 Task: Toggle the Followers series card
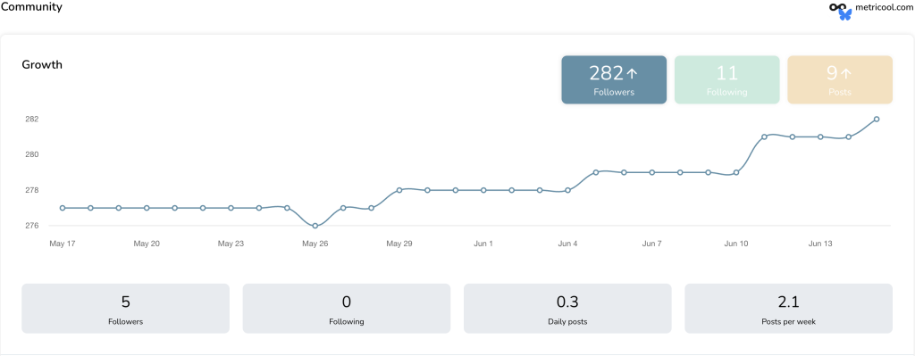pyautogui.click(x=614, y=79)
